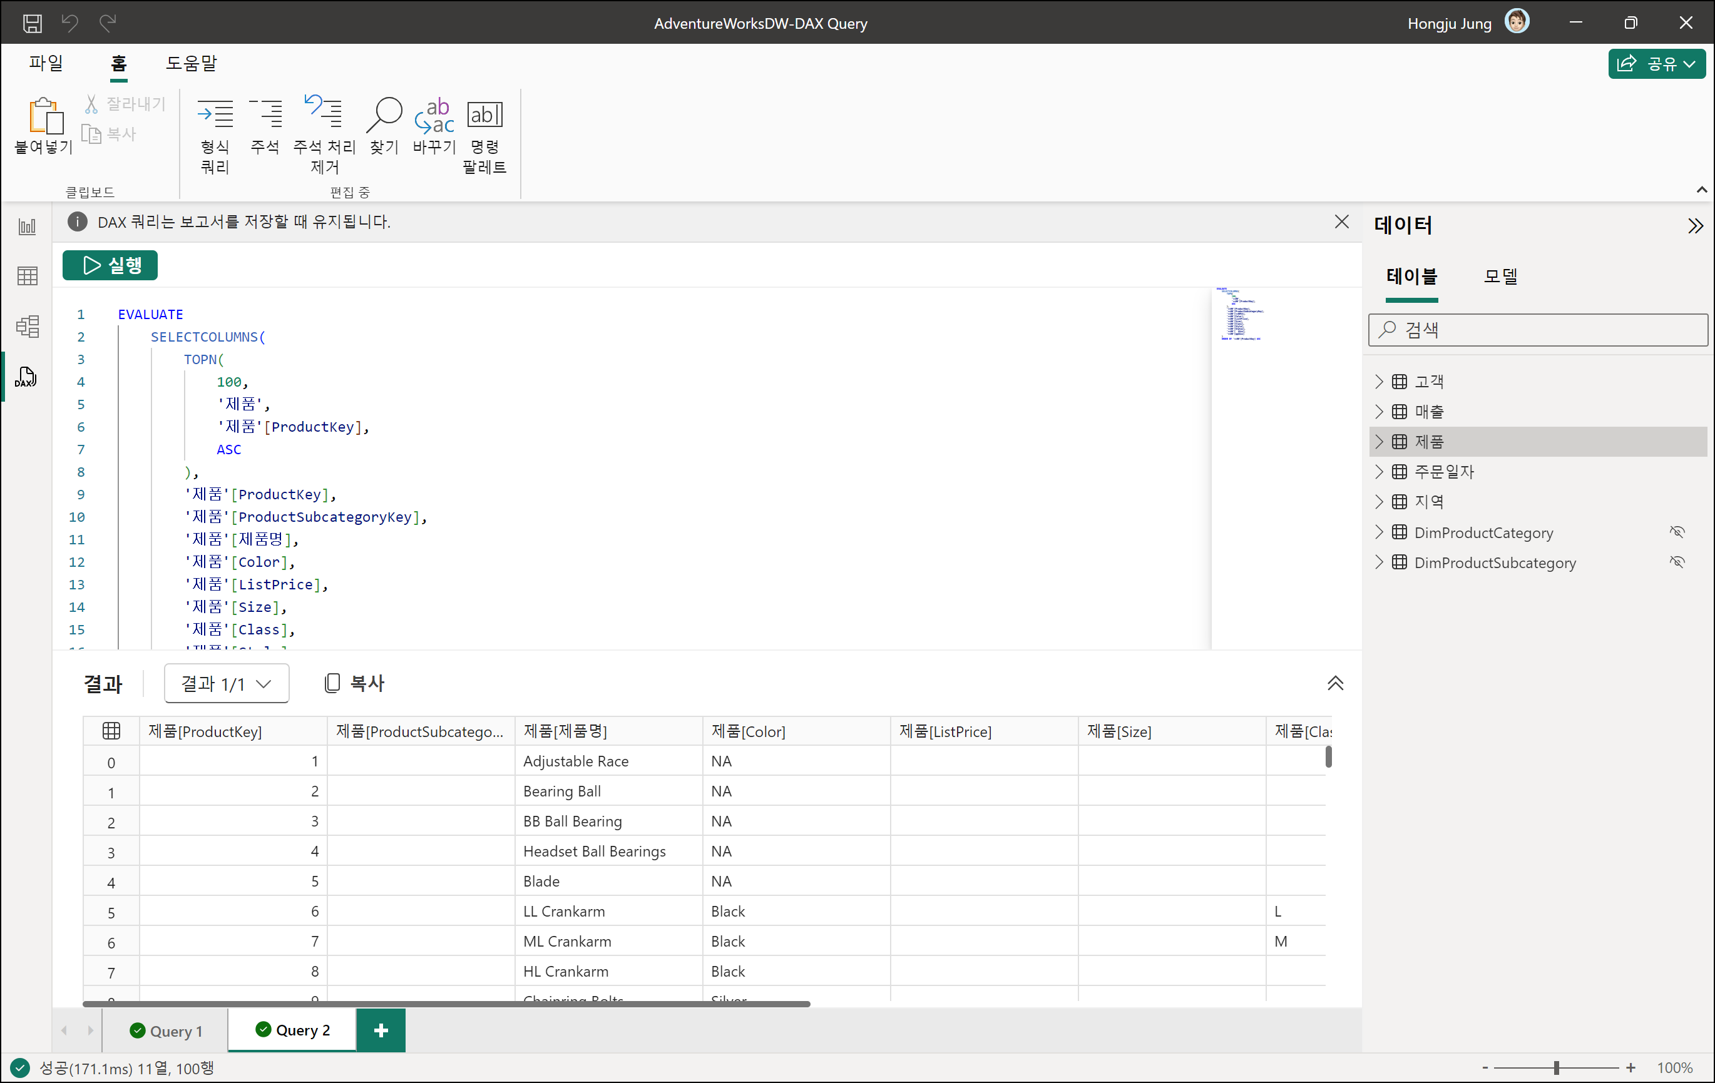Expand the 고객 table in data pane
This screenshot has width=1715, height=1083.
(1379, 382)
